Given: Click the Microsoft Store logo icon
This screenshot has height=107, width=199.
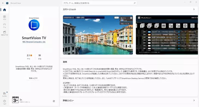Looking at the screenshot, I should pyautogui.click(x=7, y=3).
